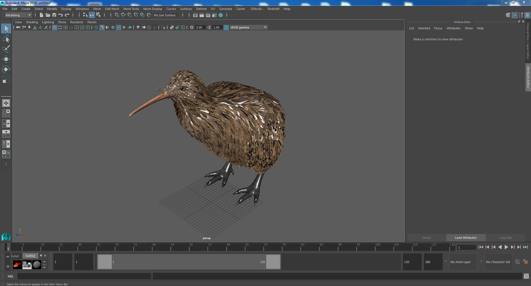The image size is (531, 286).
Task: Open the viewport Renderer menu
Action: click(x=77, y=22)
